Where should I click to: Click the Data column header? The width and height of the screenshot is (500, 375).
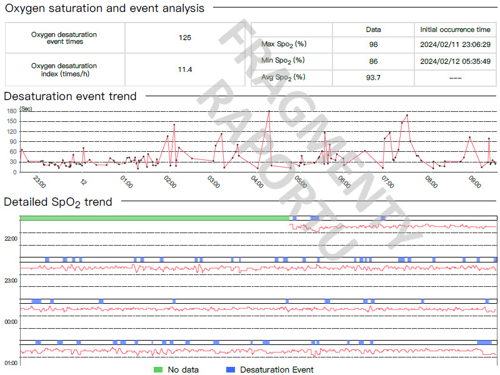pos(372,30)
